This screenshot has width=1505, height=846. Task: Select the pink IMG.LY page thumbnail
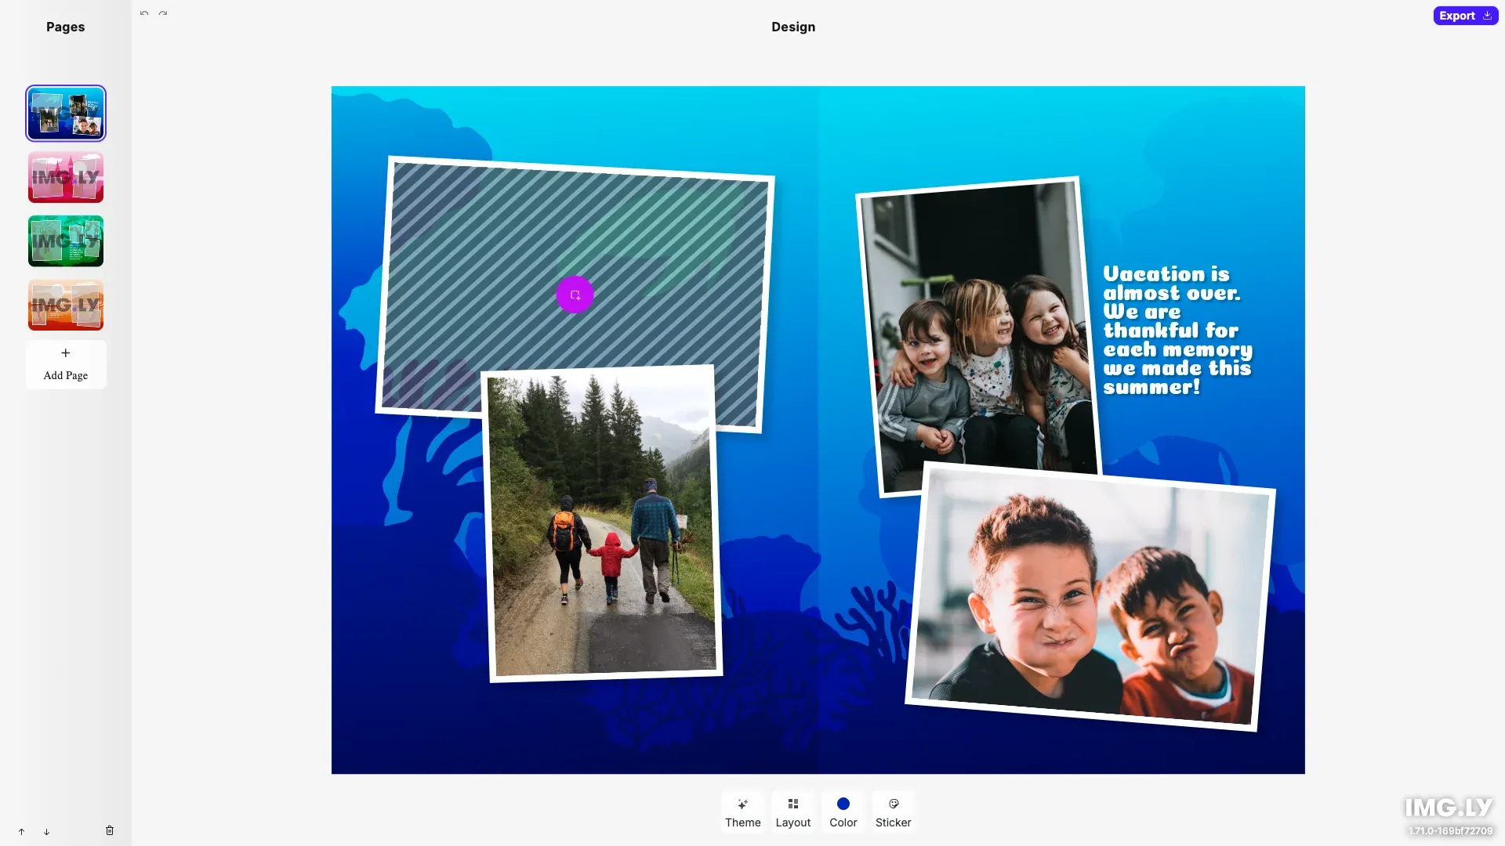pos(65,177)
